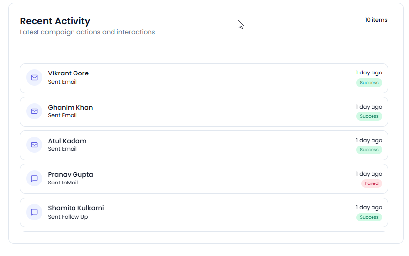Click the Success badge on Atul Kadam

coord(369,150)
